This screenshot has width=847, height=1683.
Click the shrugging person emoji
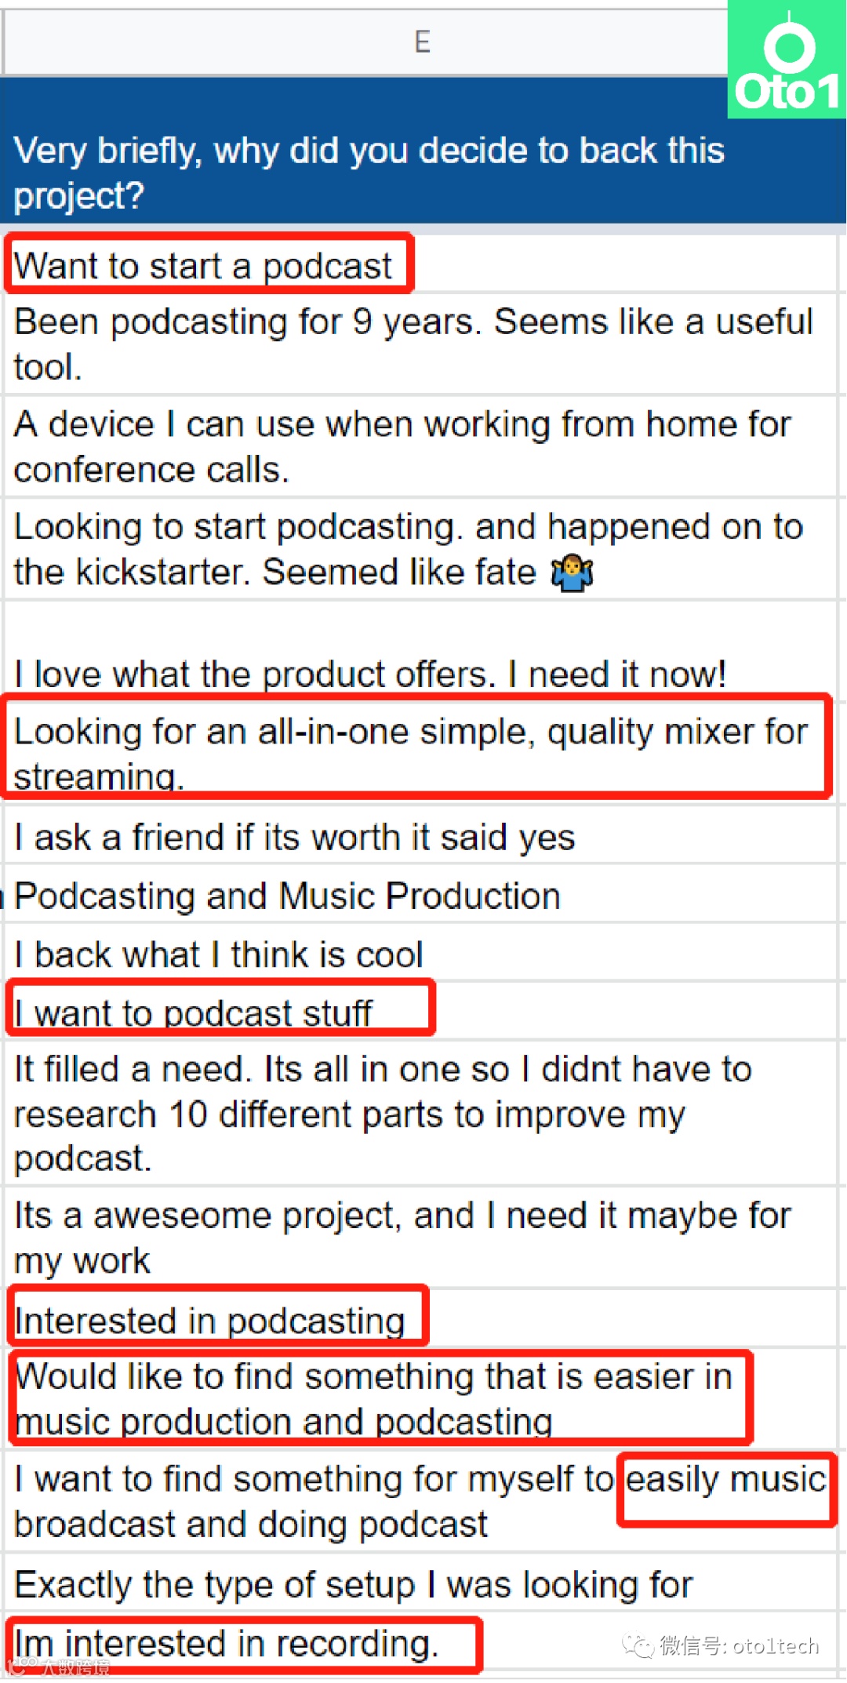tap(573, 573)
